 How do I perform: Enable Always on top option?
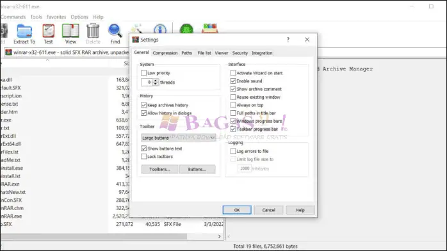click(x=233, y=105)
